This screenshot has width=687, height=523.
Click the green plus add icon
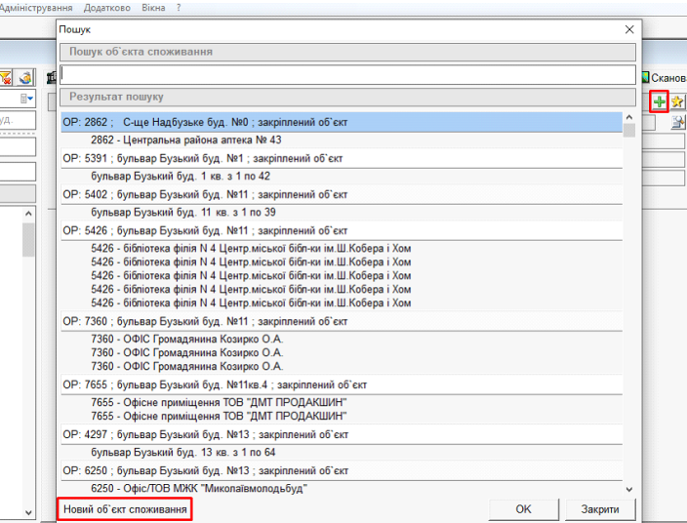tap(660, 101)
